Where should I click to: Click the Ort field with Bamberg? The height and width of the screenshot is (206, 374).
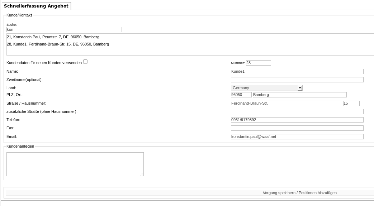pyautogui.click(x=299, y=95)
